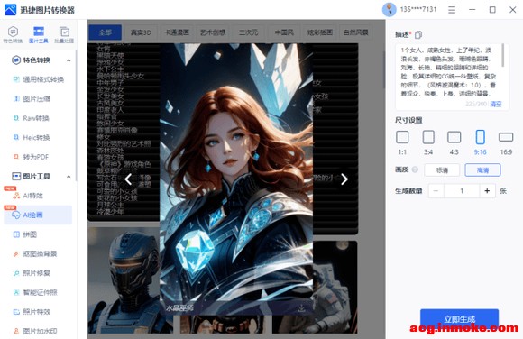This screenshot has height=339, width=523.
Task: Switch the image quality to 标清
Action: pos(442,170)
